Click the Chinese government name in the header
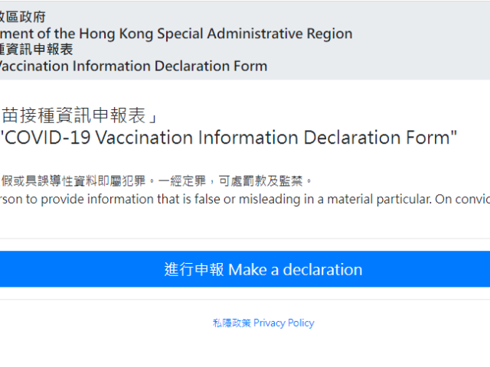This screenshot has height=367, width=490. [x=23, y=18]
